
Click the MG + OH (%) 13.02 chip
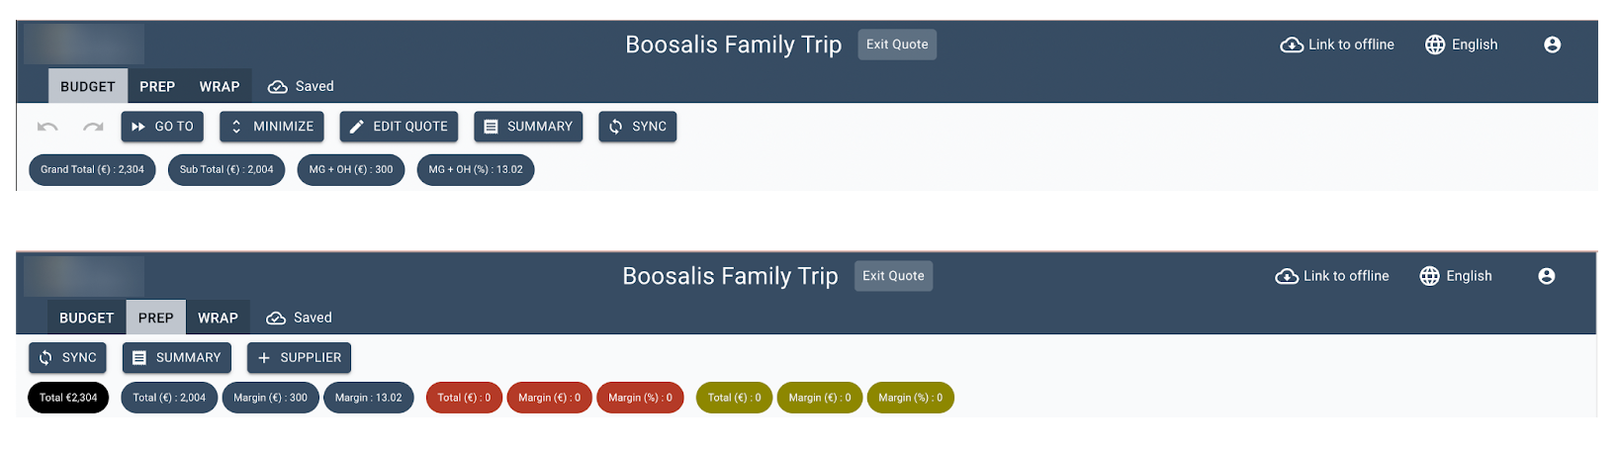pyautogui.click(x=476, y=170)
